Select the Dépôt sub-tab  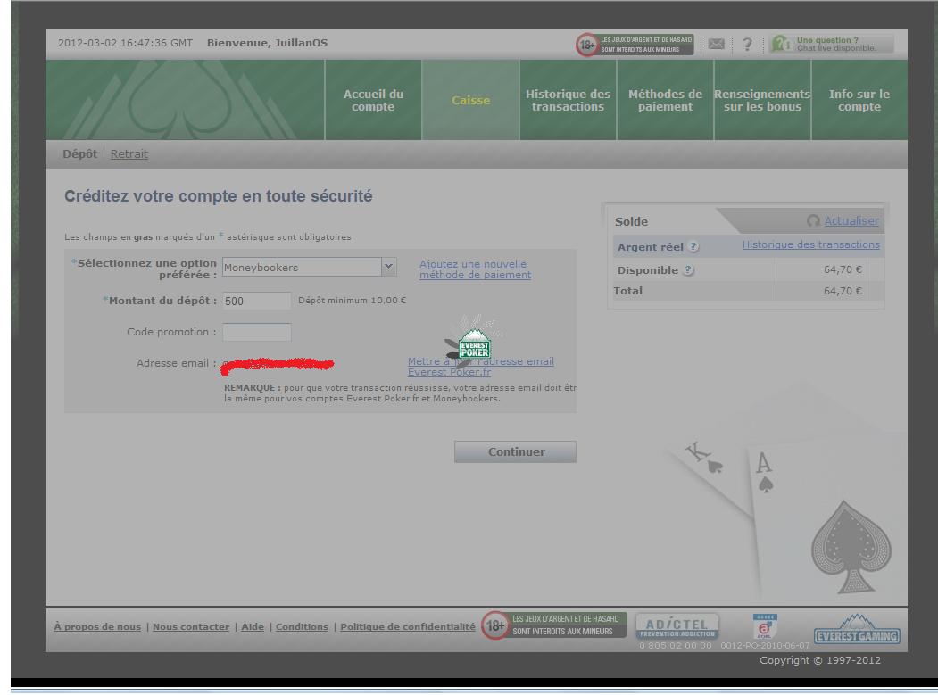point(79,153)
